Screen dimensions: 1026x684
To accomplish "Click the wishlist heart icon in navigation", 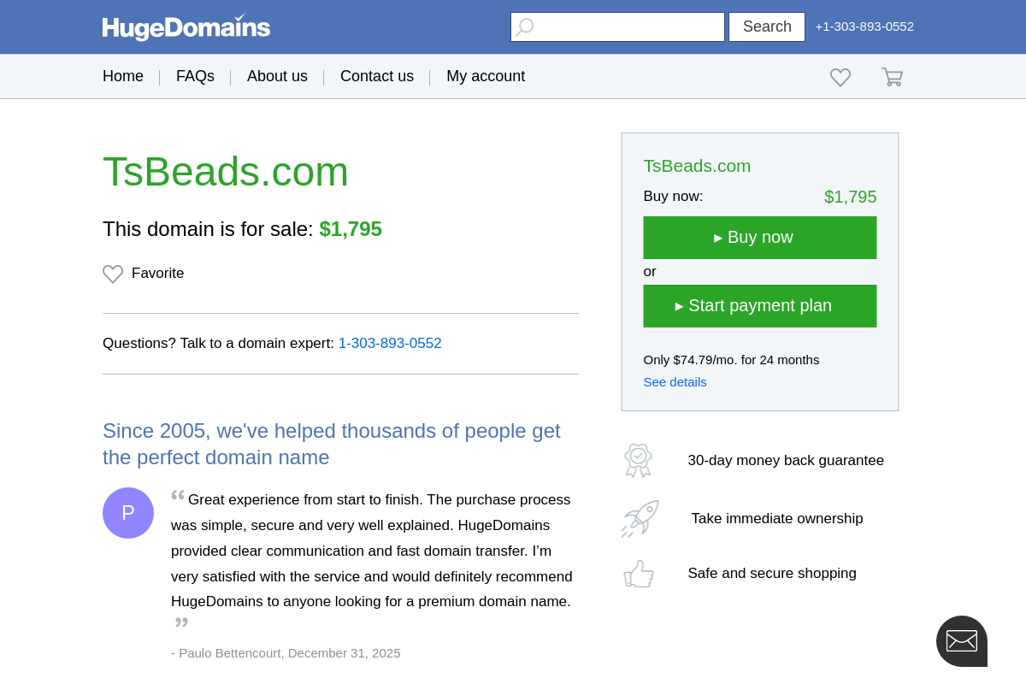I will [x=840, y=76].
